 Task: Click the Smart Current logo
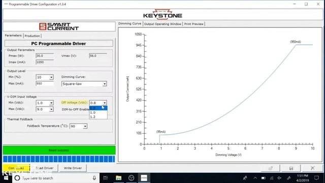(59, 26)
